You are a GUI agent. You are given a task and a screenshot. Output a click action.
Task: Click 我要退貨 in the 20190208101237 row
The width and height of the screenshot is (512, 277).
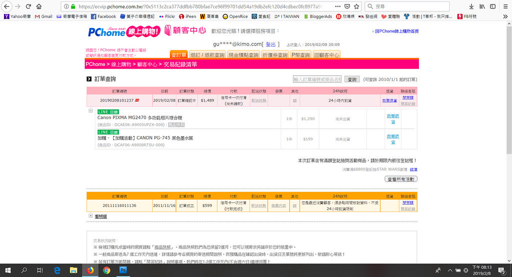pyautogui.click(x=389, y=100)
